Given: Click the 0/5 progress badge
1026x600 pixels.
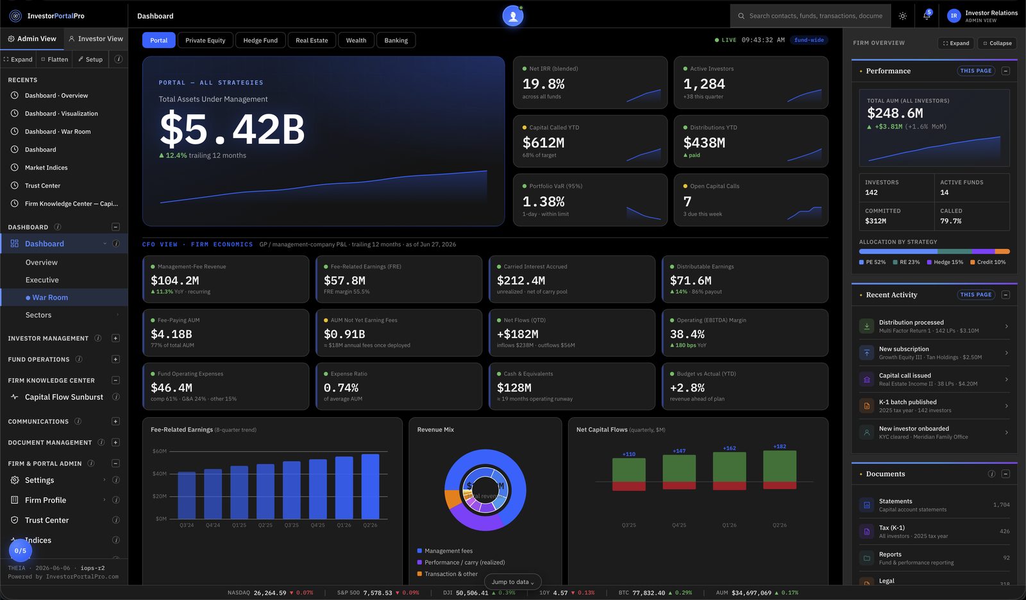Looking at the screenshot, I should [x=21, y=551].
